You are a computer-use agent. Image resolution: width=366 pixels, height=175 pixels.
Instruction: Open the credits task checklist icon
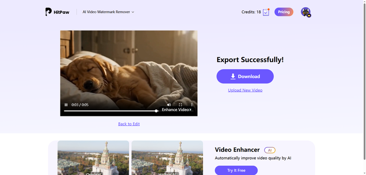coord(266,12)
